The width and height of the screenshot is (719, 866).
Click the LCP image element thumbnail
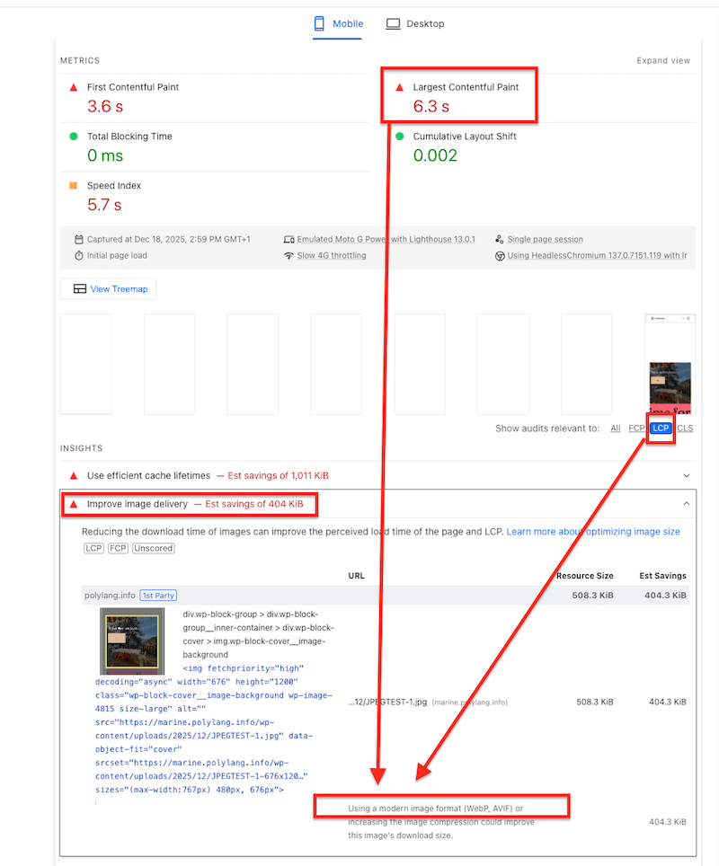[132, 641]
